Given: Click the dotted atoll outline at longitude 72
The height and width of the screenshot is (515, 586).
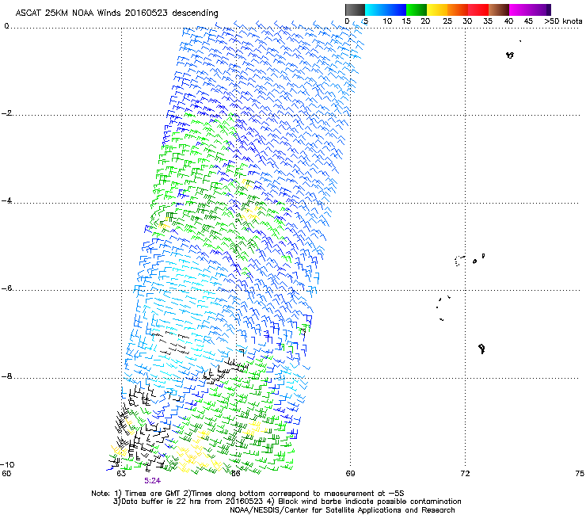Looking at the screenshot, I should tap(459, 261).
